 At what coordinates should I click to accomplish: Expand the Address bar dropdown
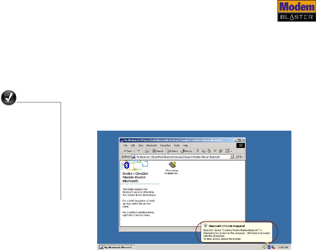click(232, 157)
